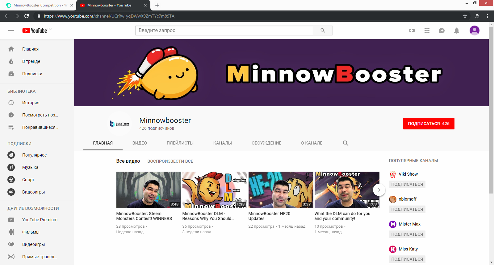Open Посмотреть позже in sidebar
The width and height of the screenshot is (494, 265).
37,115
